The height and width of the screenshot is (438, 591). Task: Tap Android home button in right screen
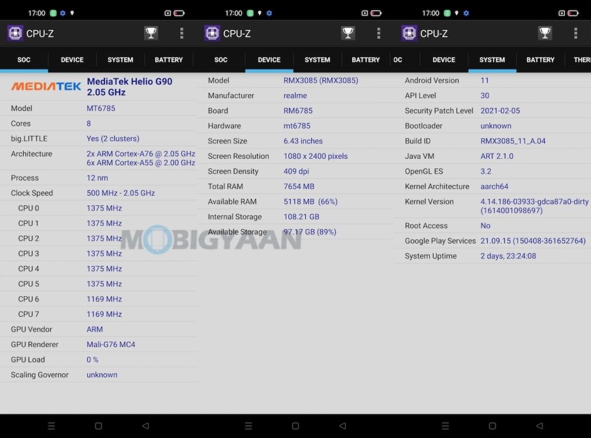[492, 425]
